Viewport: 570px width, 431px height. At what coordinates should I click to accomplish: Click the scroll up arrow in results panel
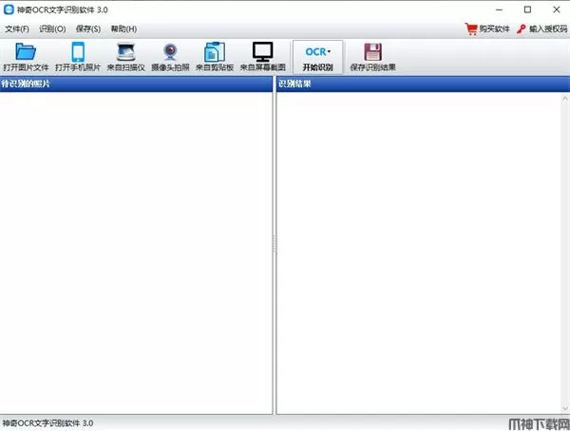565,98
